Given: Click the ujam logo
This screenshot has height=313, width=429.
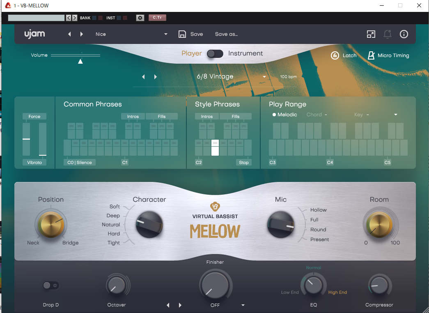Looking at the screenshot, I should [34, 34].
